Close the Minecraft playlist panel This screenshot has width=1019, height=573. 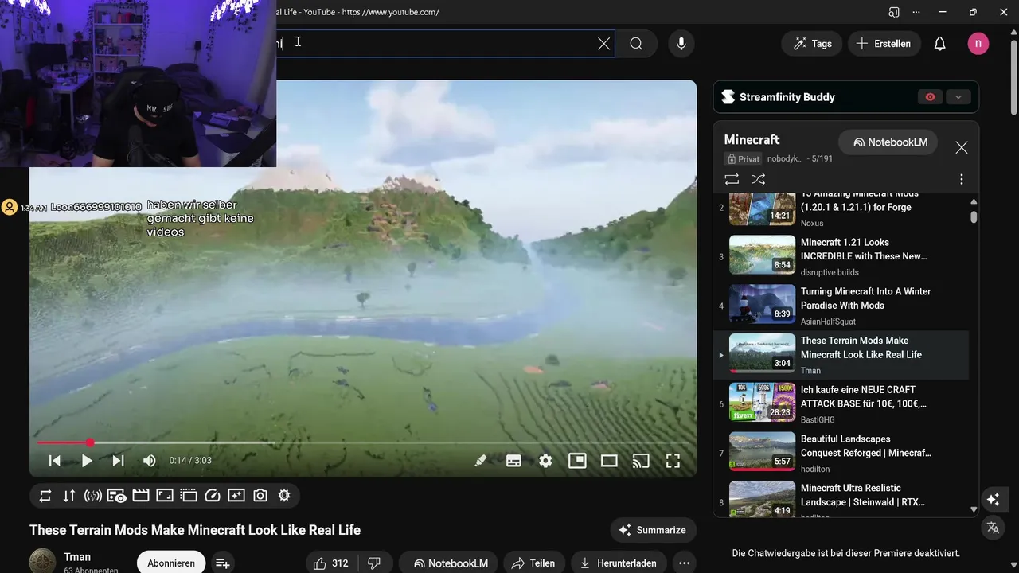[962, 147]
